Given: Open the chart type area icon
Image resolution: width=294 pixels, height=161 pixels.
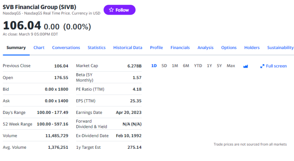Looking at the screenshot, I should [x=245, y=66].
